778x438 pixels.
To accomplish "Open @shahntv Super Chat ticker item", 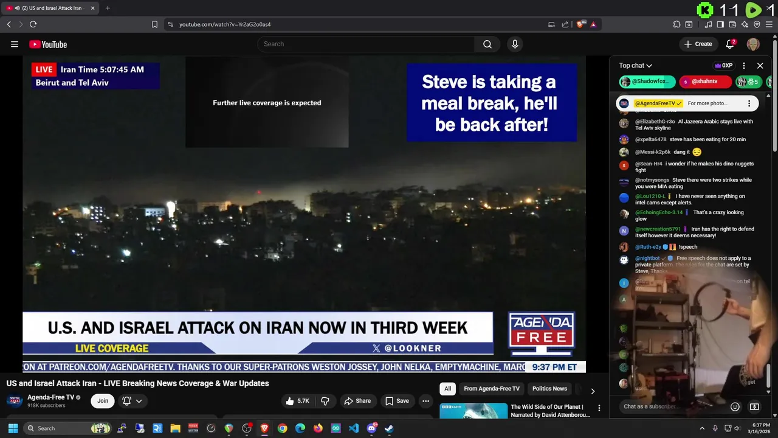I will (x=705, y=82).
